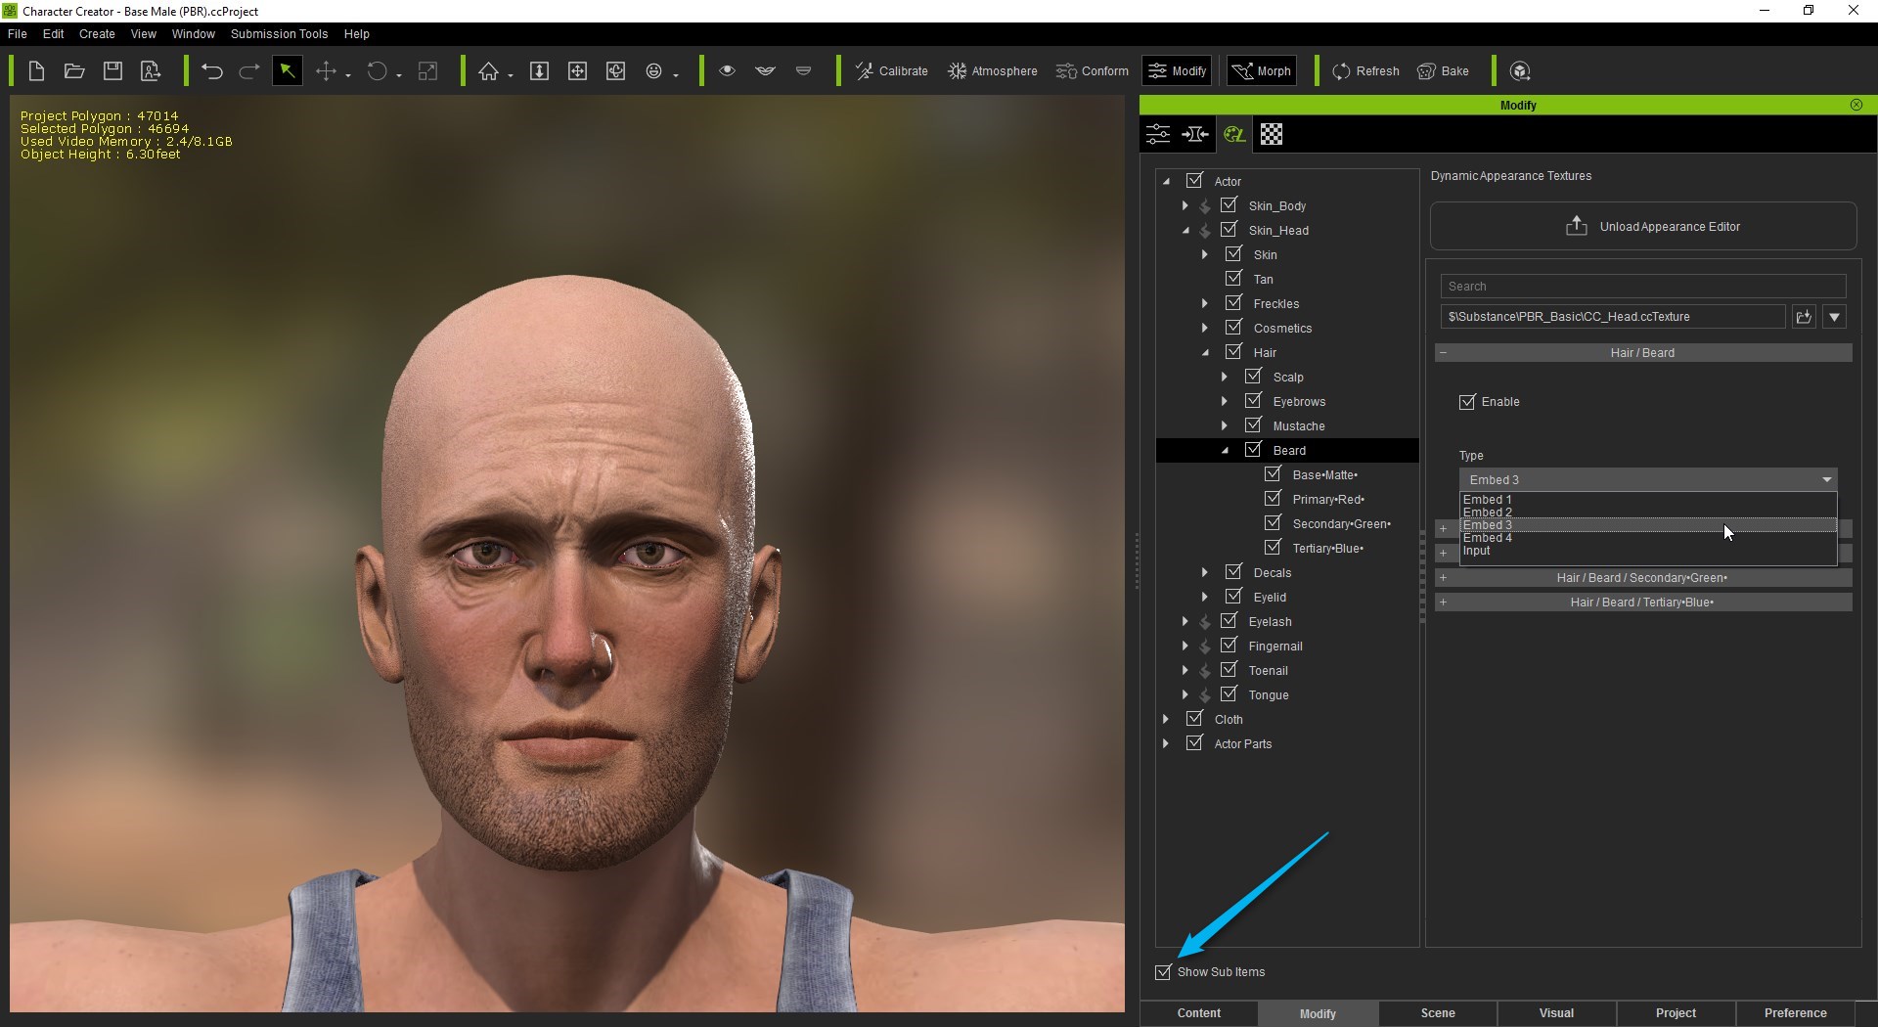1878x1027 pixels.
Task: Toggle the Modify toolbar button
Action: tap(1178, 70)
